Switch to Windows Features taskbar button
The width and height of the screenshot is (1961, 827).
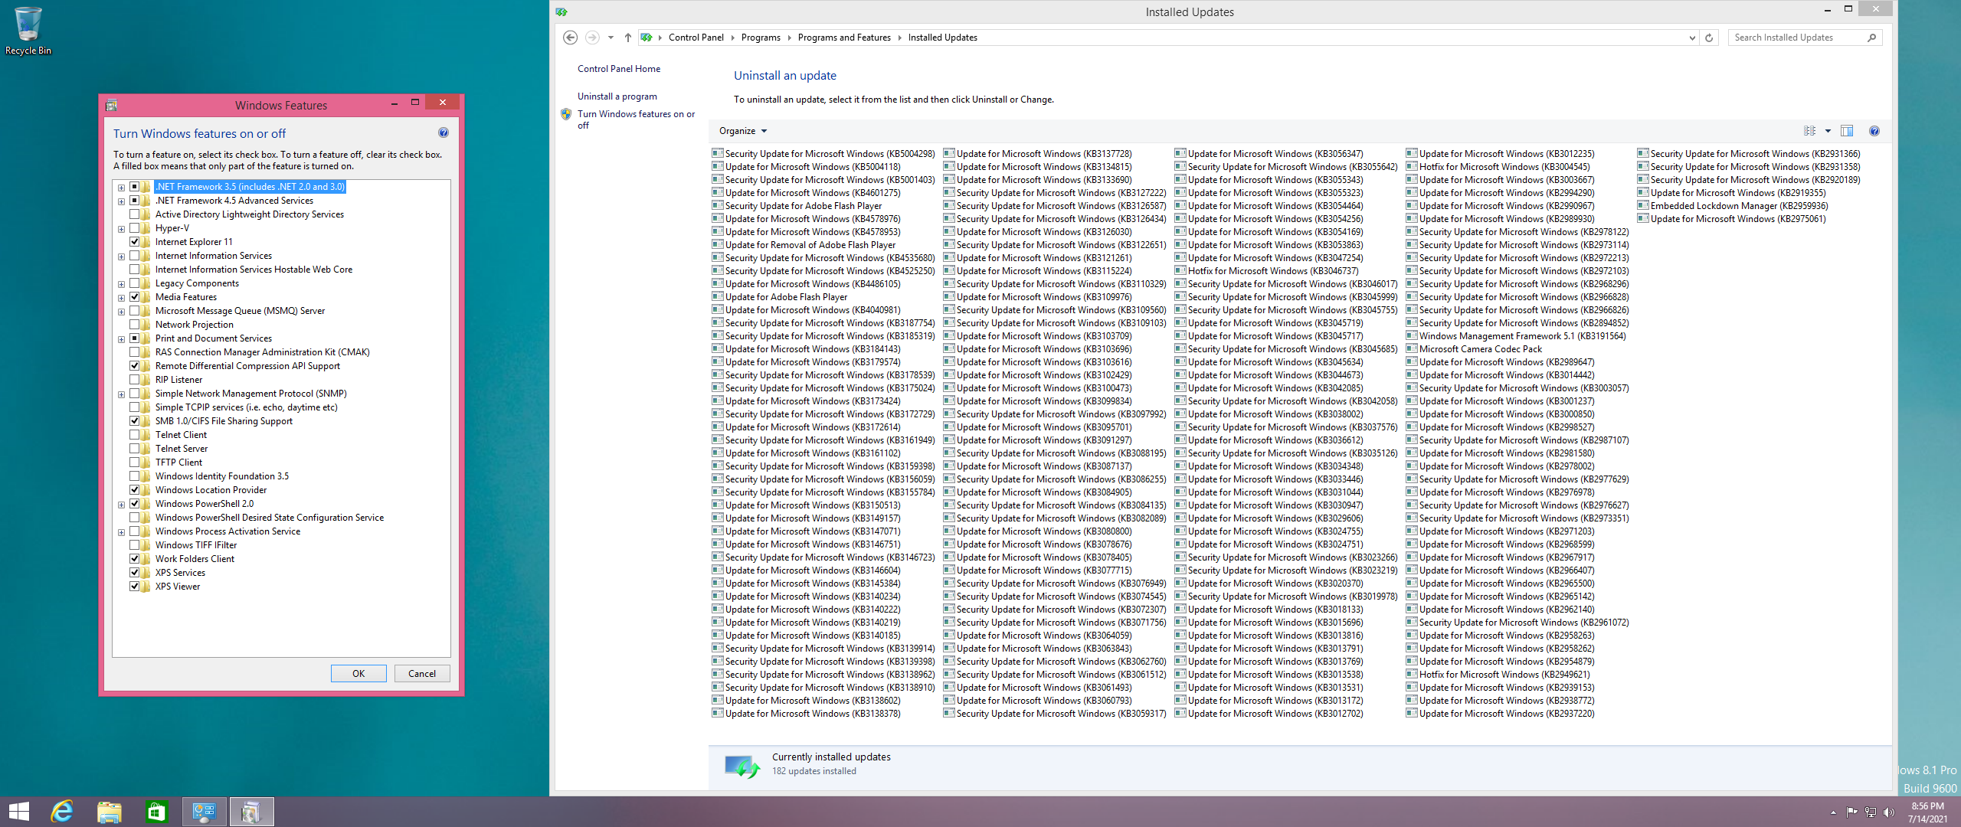click(x=251, y=812)
